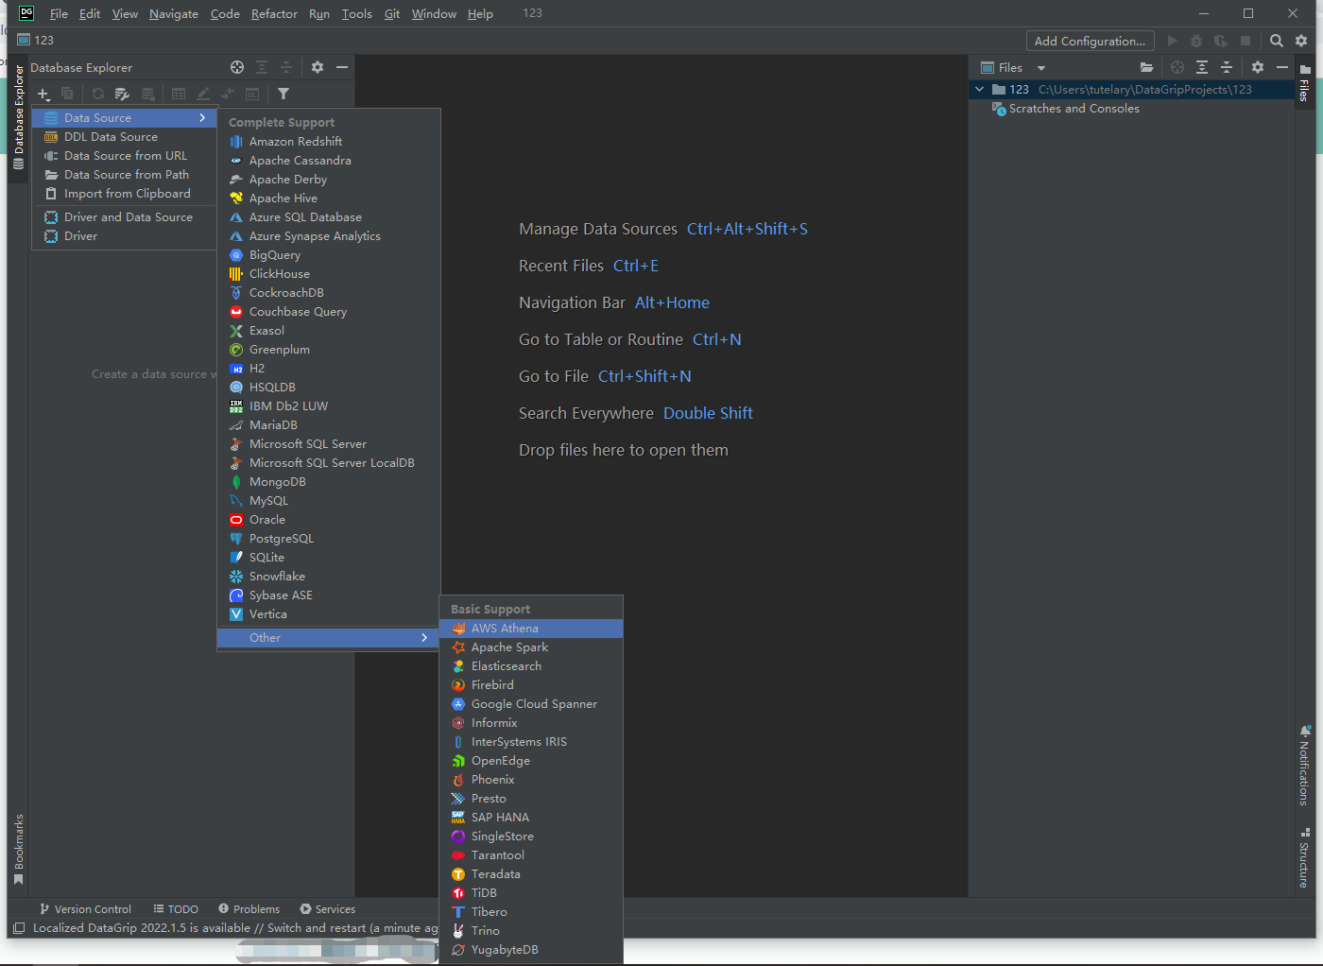
Task: Collapse the 123 project folder
Action: point(980,90)
